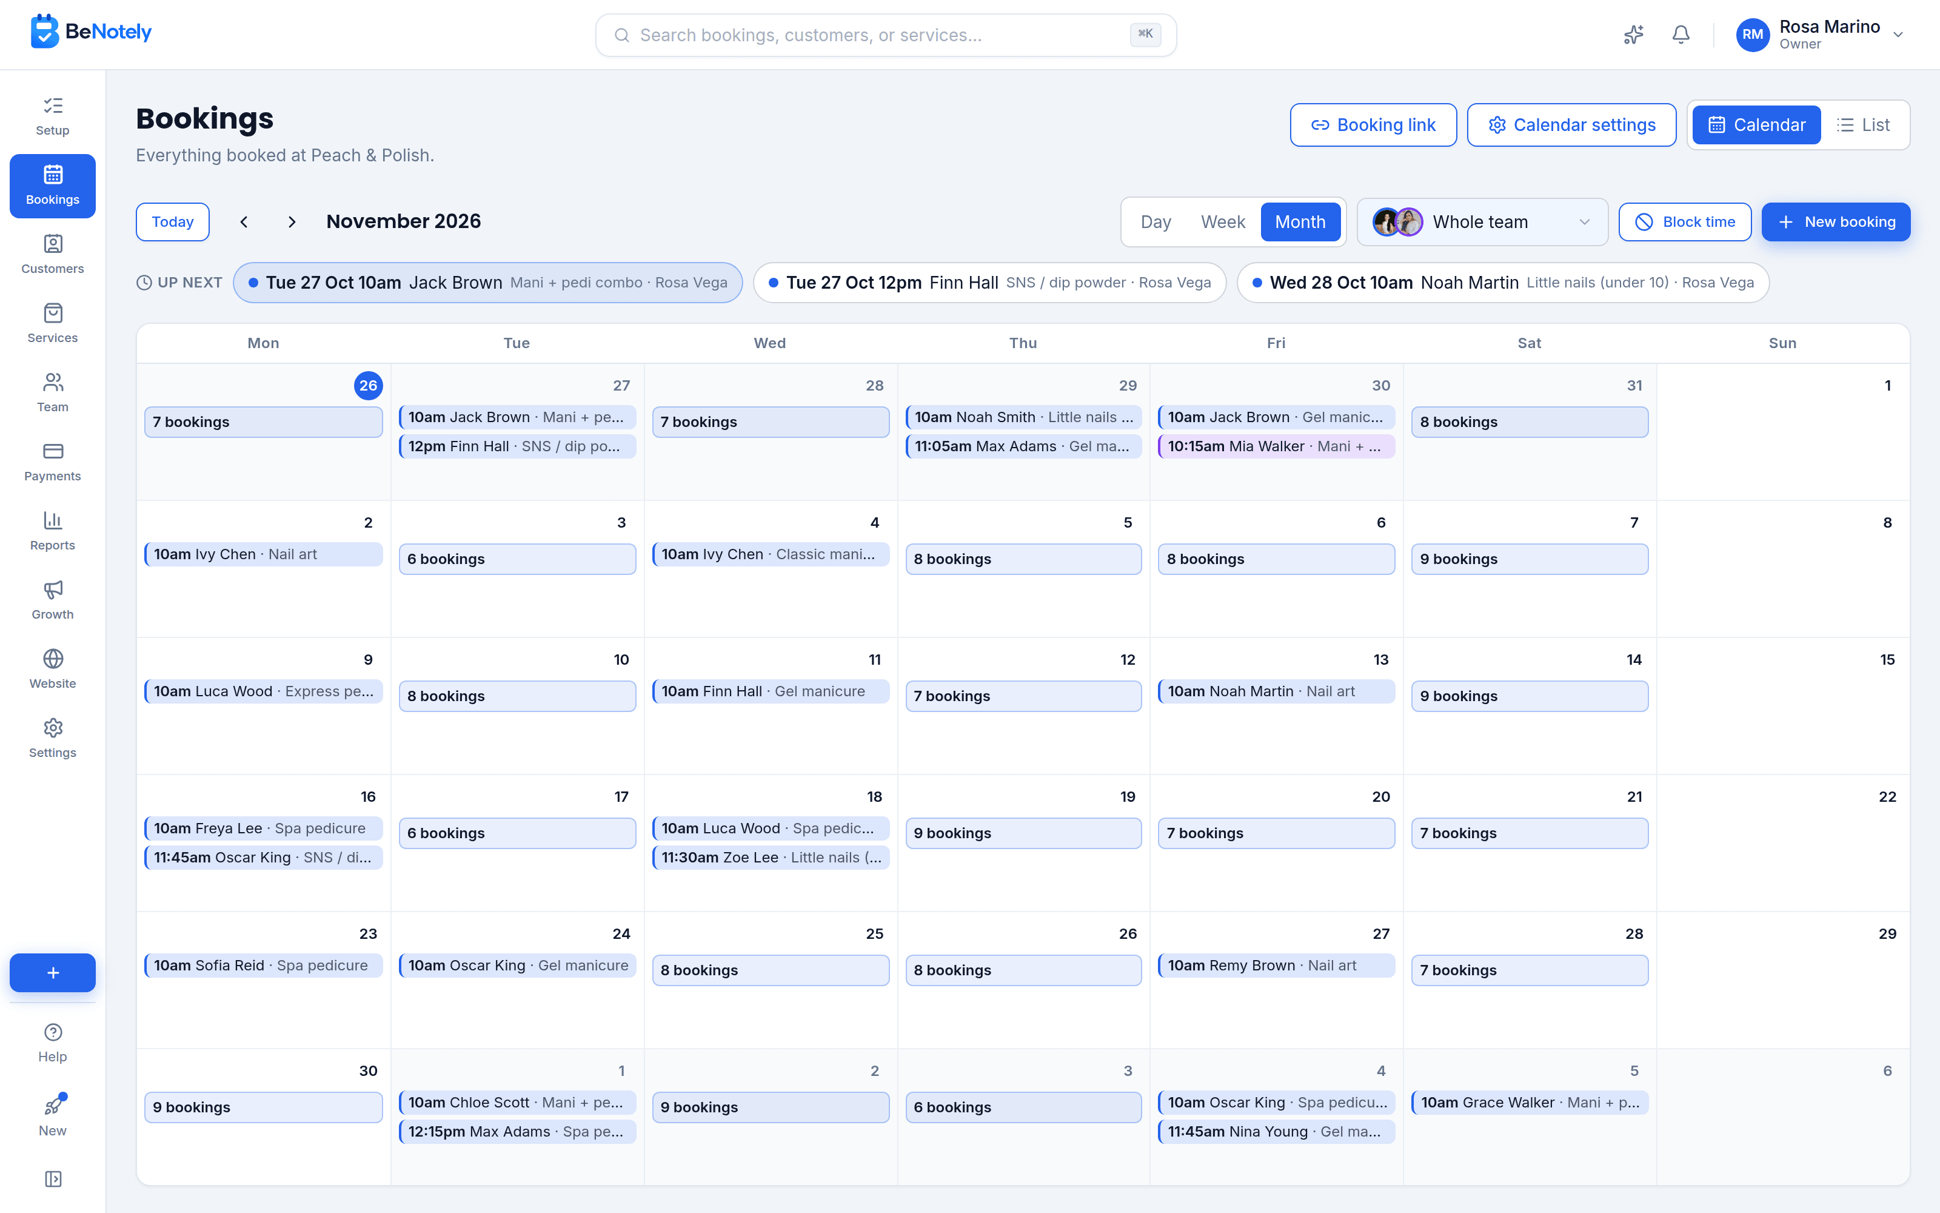Click the Block time button

click(1684, 222)
